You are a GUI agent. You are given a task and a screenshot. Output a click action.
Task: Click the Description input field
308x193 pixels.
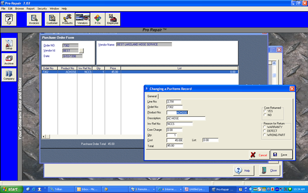[186, 118]
